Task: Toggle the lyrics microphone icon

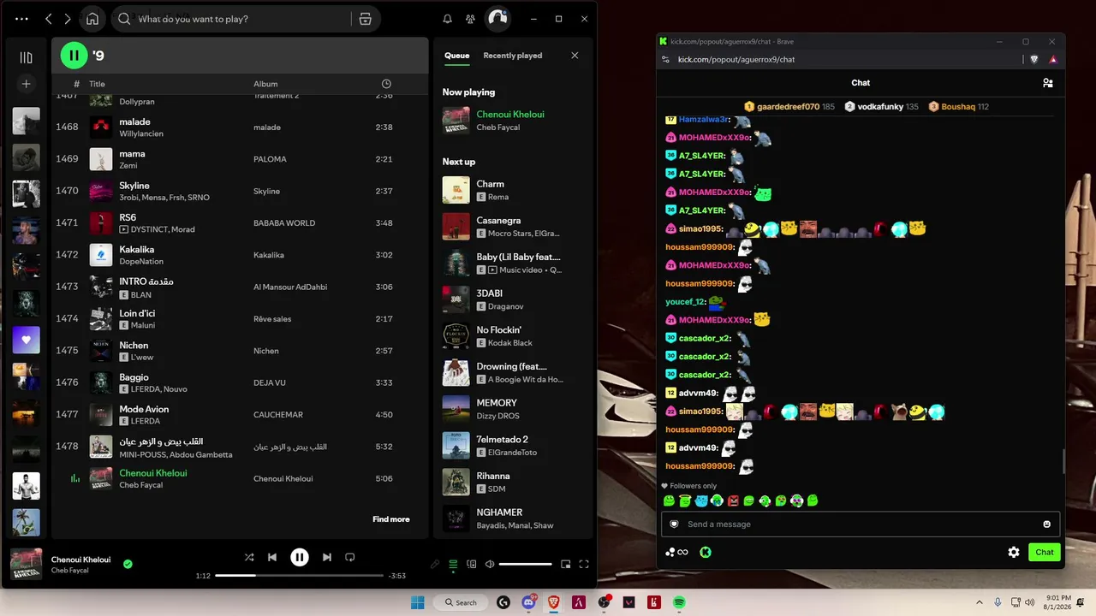Action: [435, 564]
